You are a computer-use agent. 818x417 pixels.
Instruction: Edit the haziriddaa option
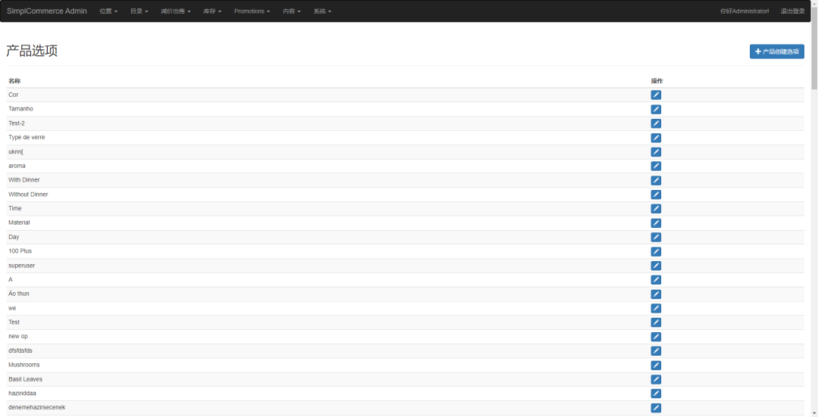click(656, 394)
